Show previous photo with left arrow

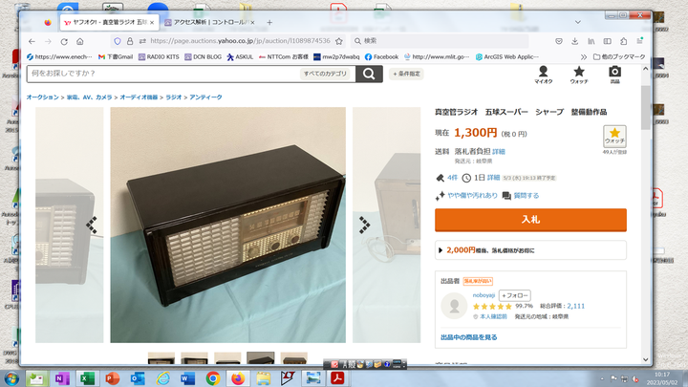92,226
